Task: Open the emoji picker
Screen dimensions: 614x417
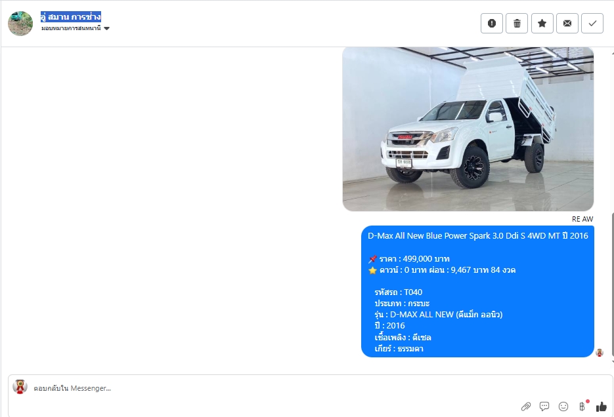Action: (563, 407)
